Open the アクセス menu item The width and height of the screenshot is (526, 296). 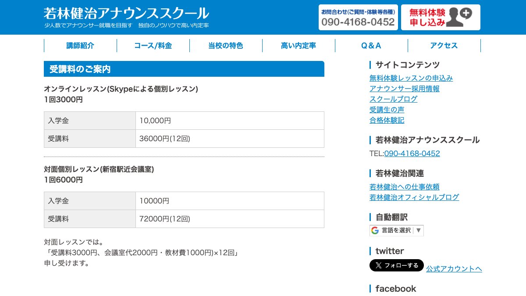(x=444, y=46)
